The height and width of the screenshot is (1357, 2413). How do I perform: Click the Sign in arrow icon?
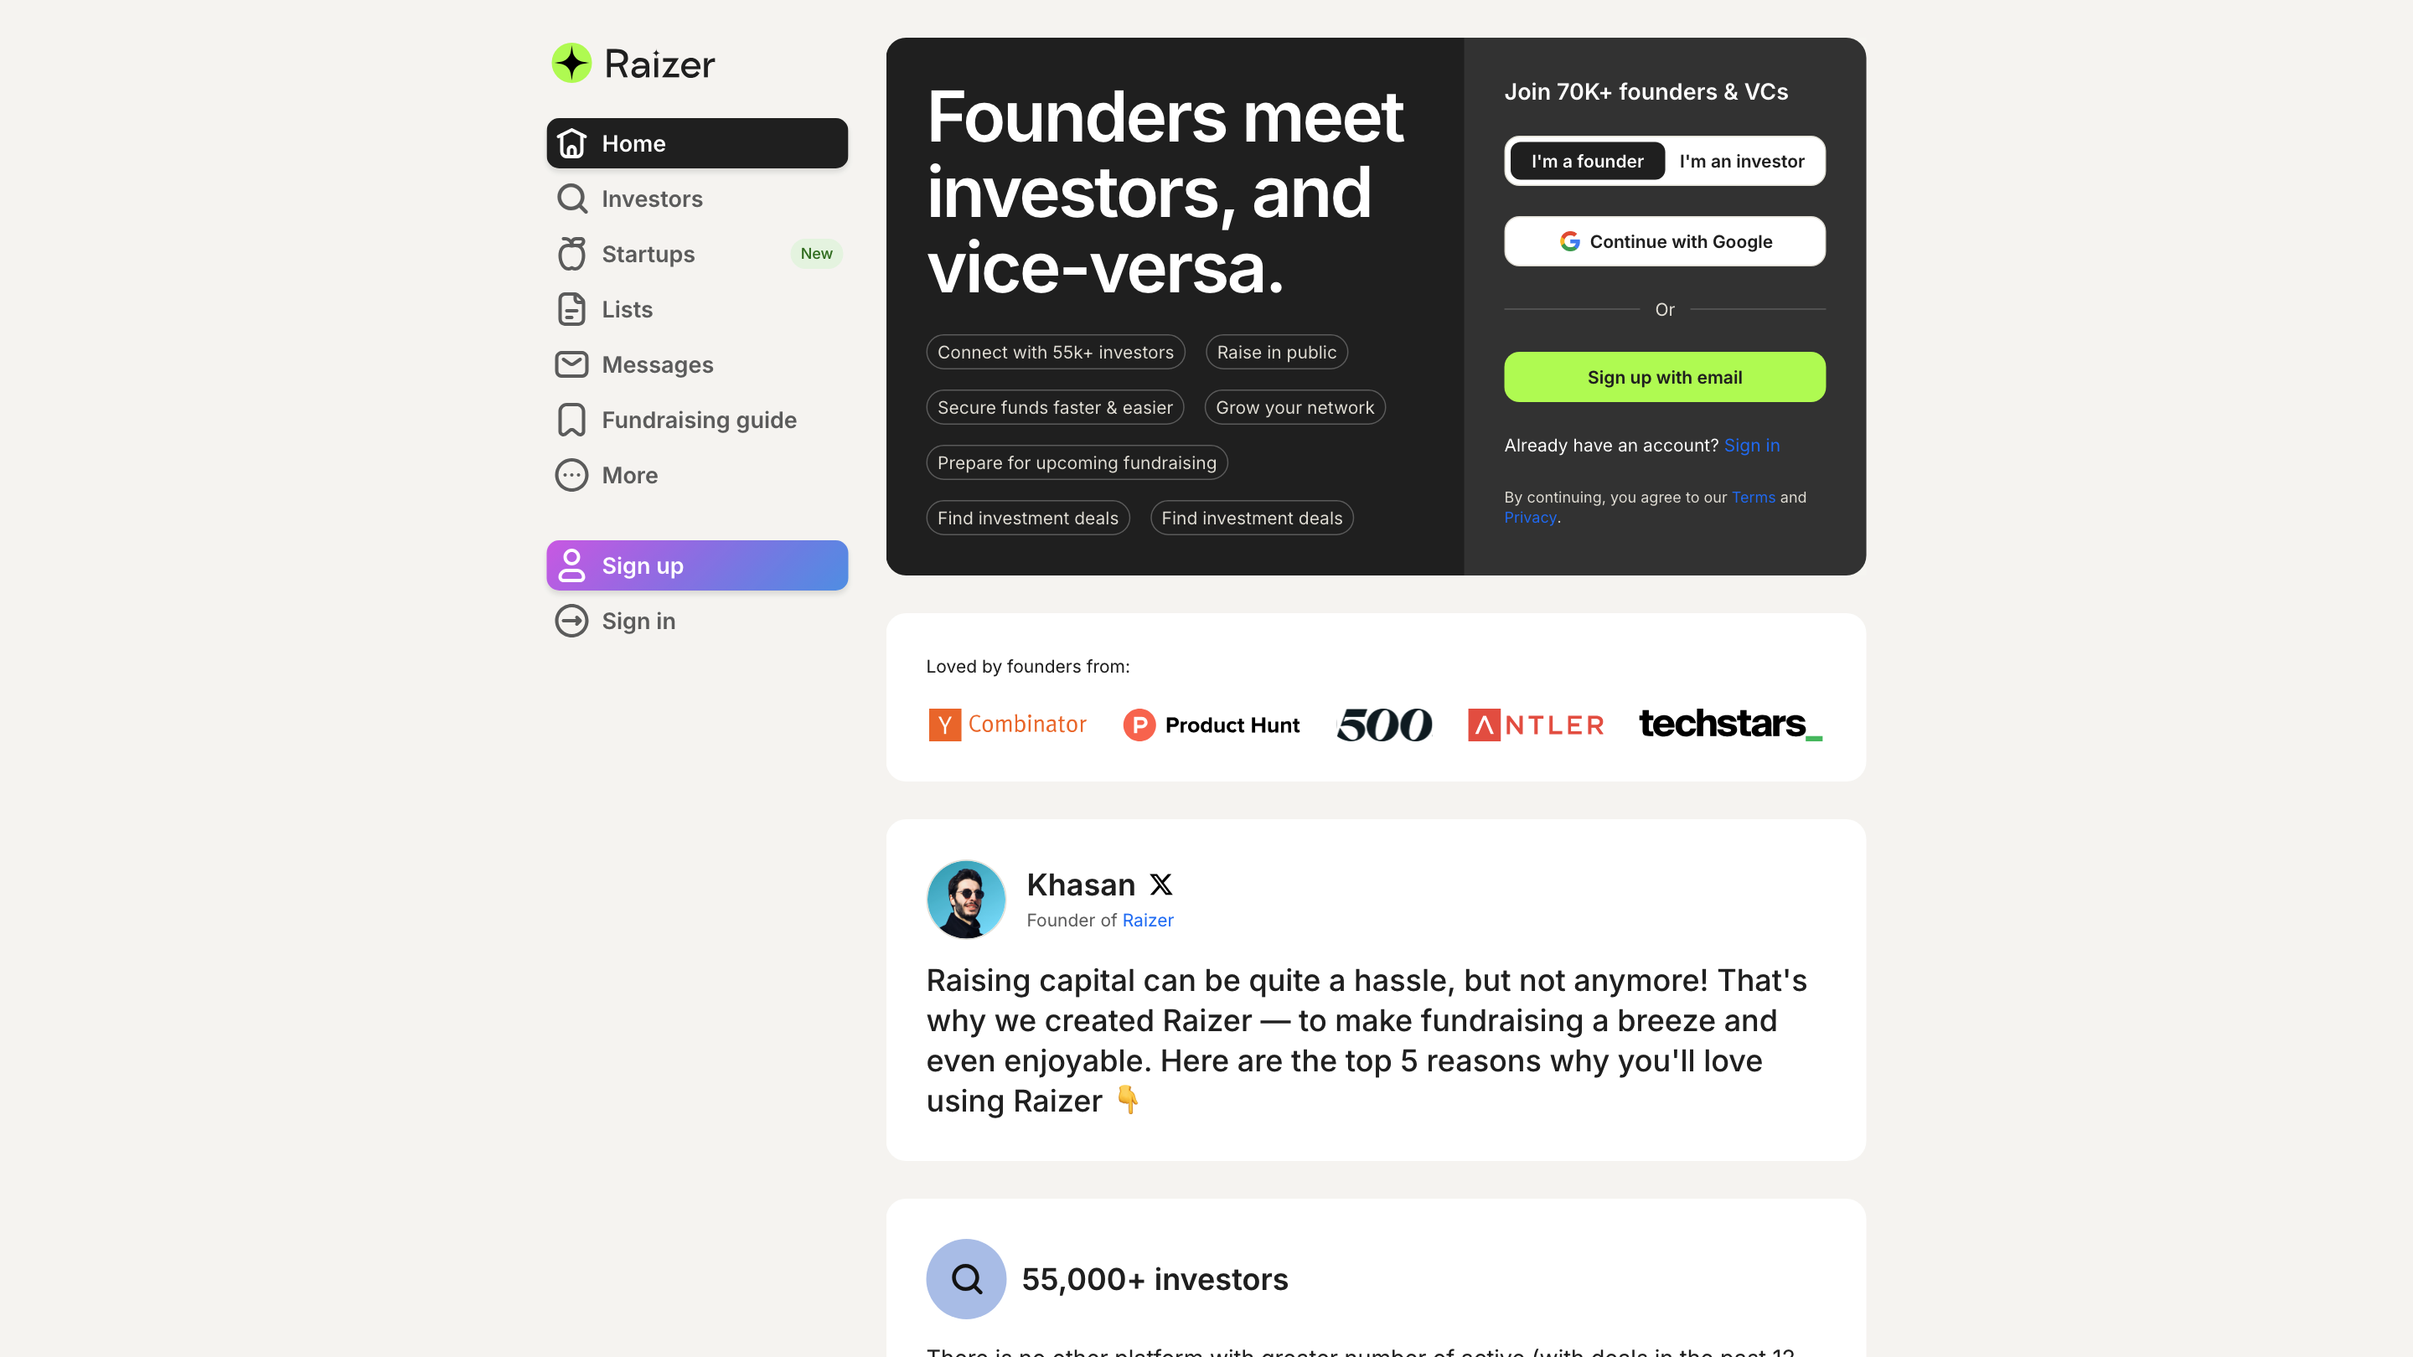point(572,620)
